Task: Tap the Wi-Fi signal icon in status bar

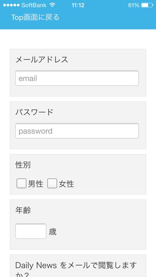Action: [x=52, y=5]
